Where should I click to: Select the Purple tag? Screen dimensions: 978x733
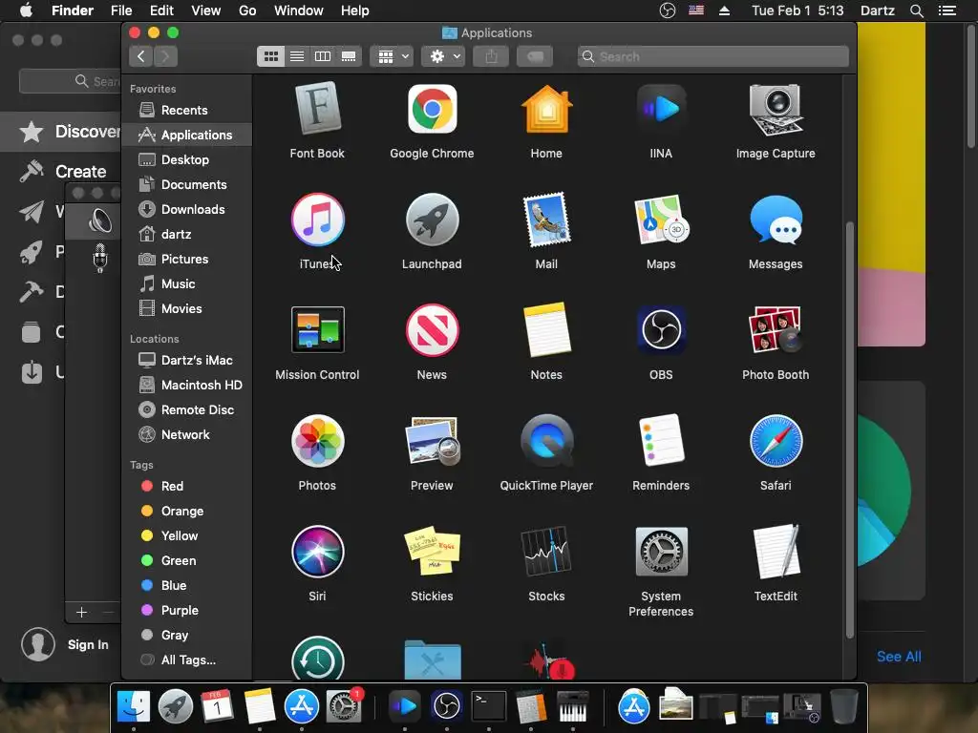click(x=187, y=611)
